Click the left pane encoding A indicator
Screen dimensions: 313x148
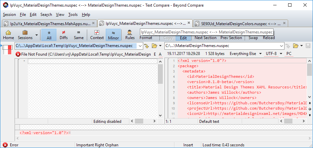160,54
